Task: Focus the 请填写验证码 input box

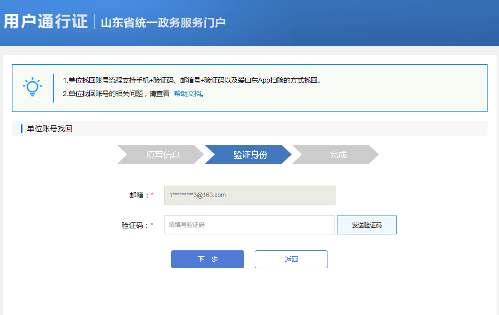Action: tap(249, 225)
